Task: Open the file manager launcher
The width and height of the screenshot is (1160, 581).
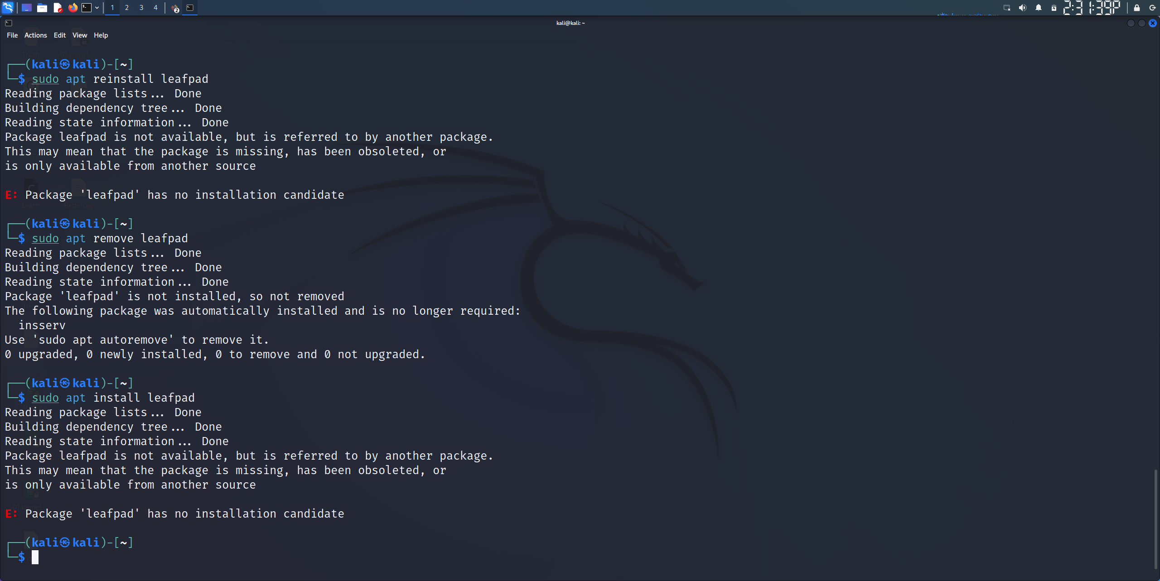Action: [42, 8]
